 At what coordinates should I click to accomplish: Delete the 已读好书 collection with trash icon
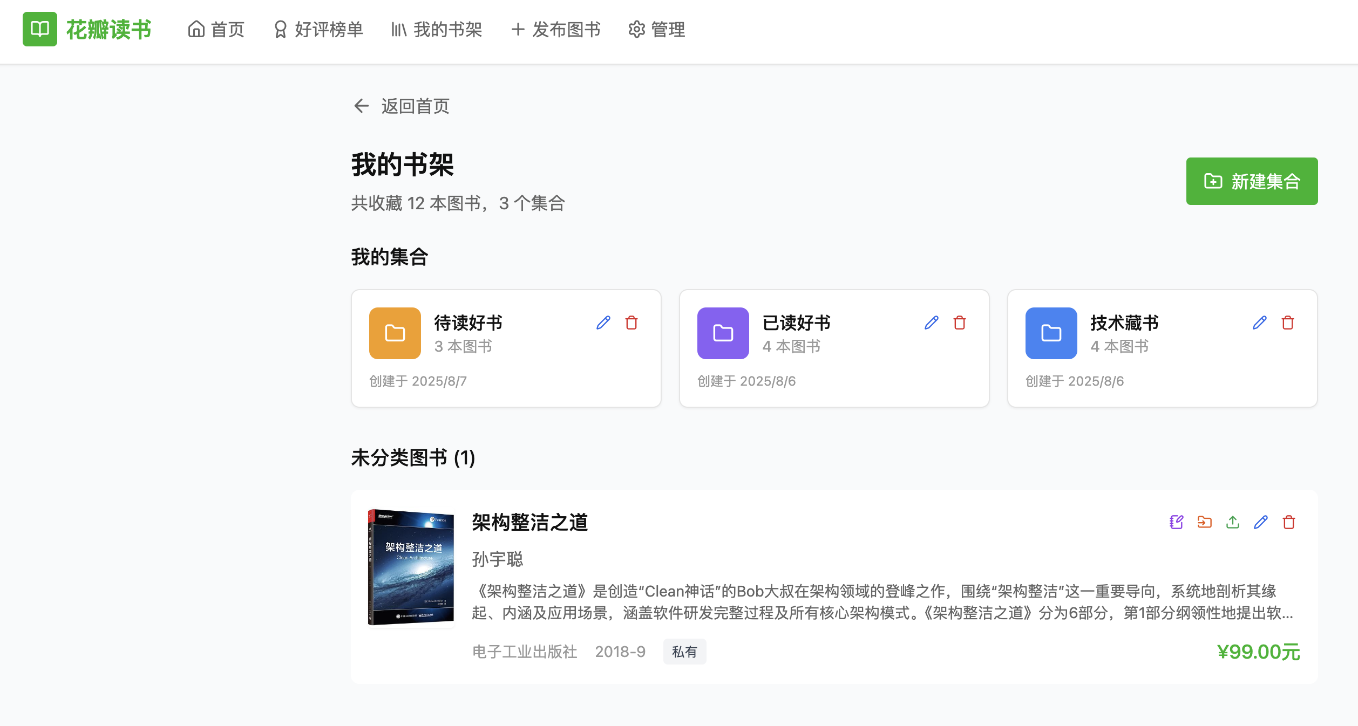pos(960,323)
